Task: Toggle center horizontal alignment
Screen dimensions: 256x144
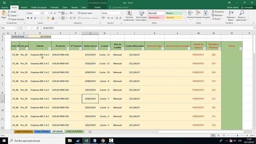Action: pos(63,18)
